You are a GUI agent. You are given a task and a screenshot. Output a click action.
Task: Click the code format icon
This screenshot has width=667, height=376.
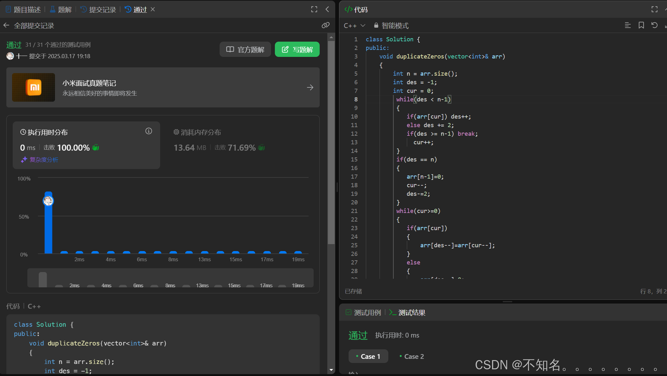tap(628, 25)
